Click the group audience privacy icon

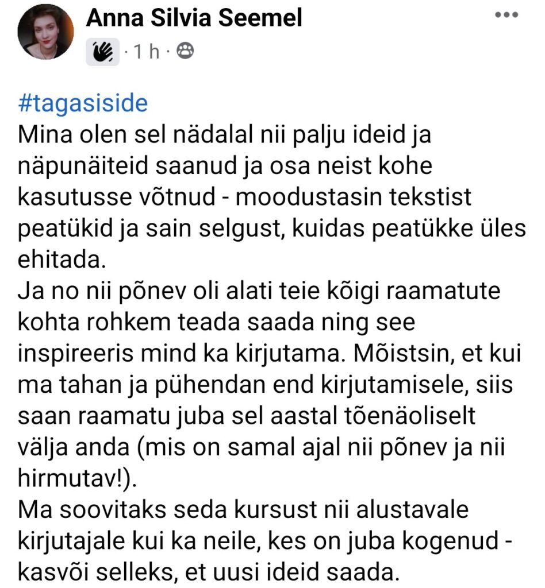point(185,51)
